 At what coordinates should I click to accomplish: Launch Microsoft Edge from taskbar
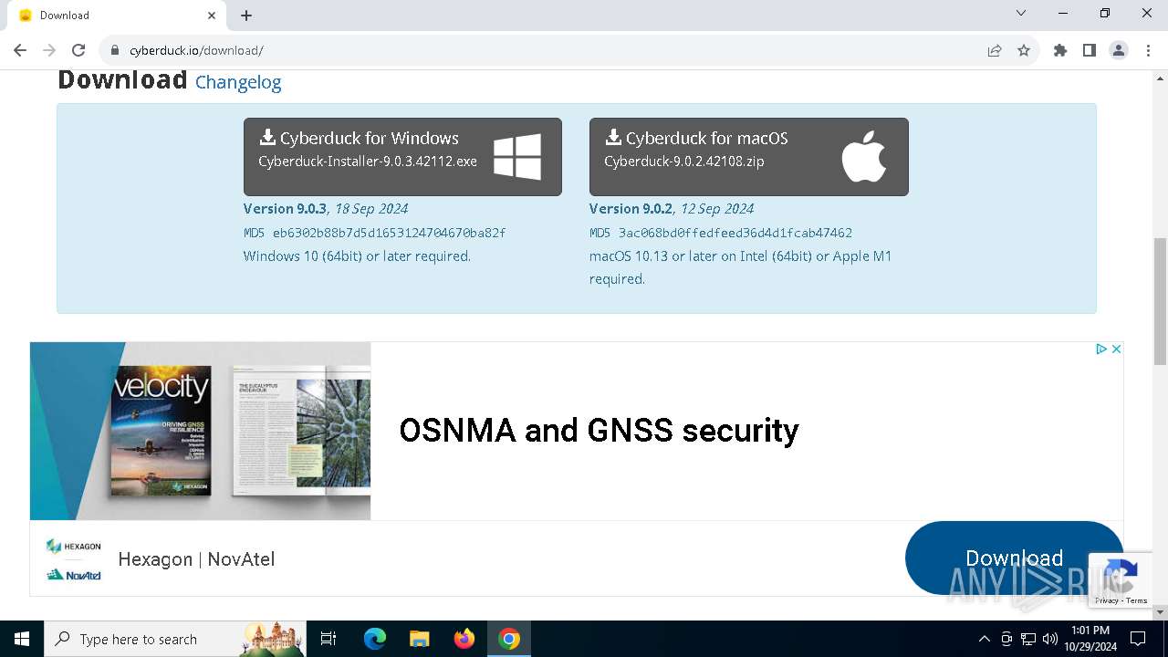[x=375, y=639]
